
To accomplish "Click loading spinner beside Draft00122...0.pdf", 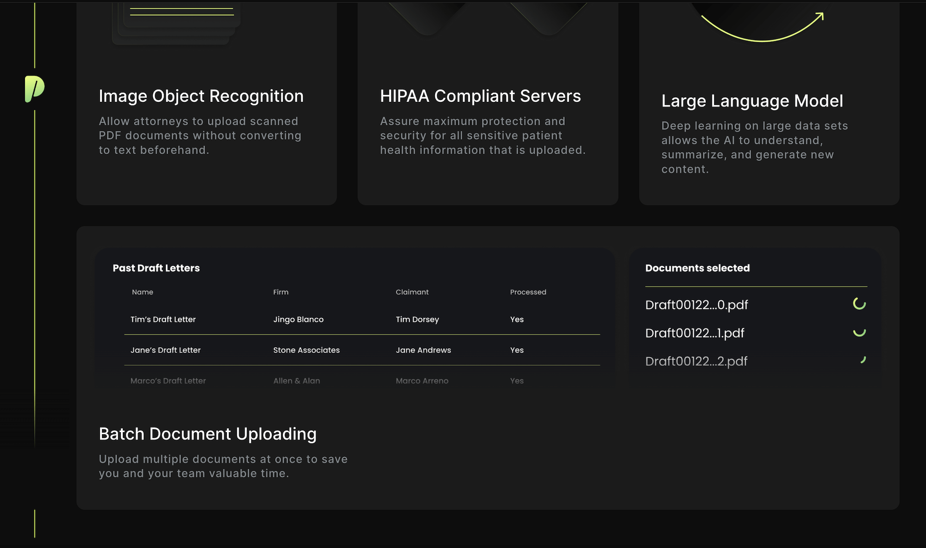I will pos(859,304).
